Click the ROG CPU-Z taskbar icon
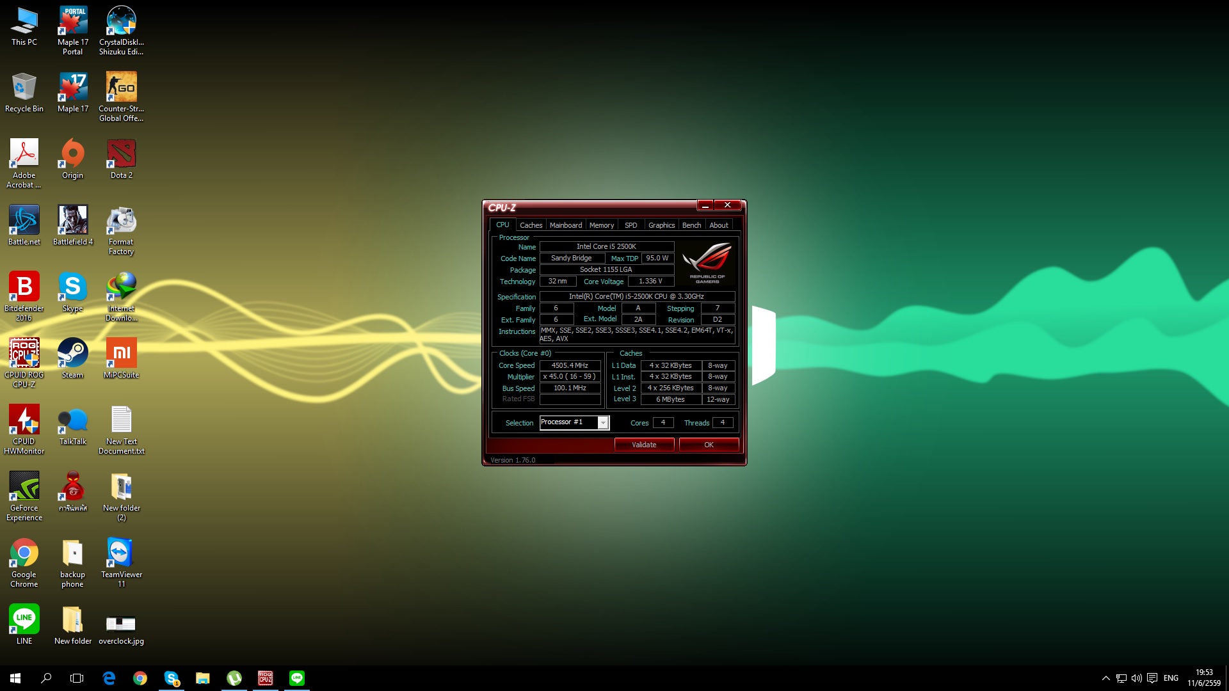Screen dimensions: 1229x691 pyautogui.click(x=265, y=678)
